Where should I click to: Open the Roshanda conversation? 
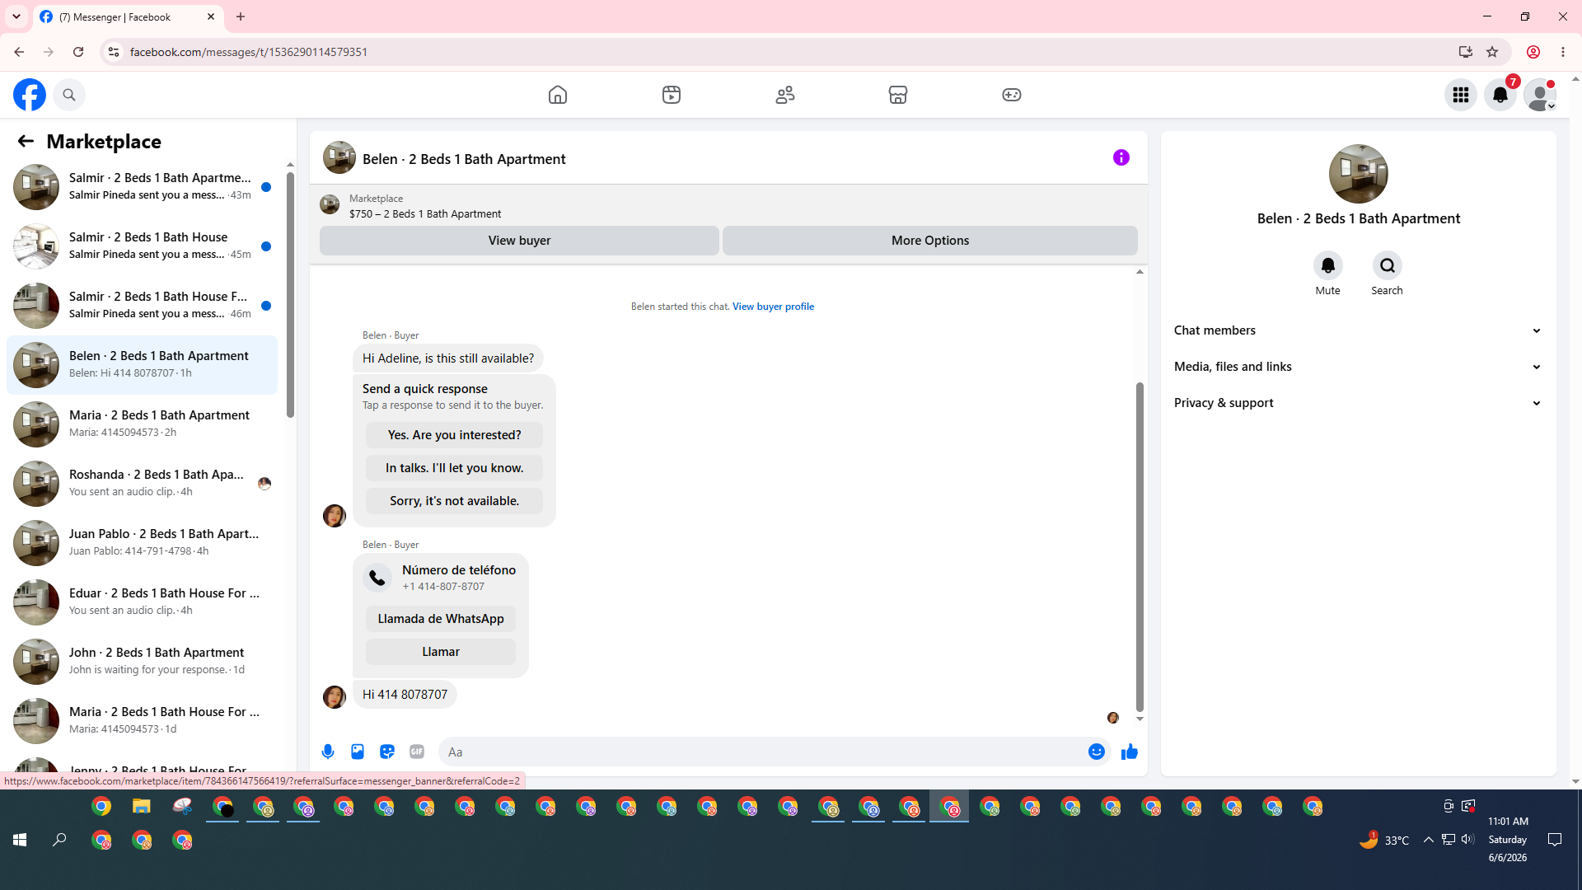point(143,484)
